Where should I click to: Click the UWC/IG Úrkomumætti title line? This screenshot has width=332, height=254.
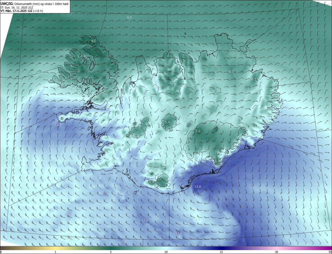(34, 4)
